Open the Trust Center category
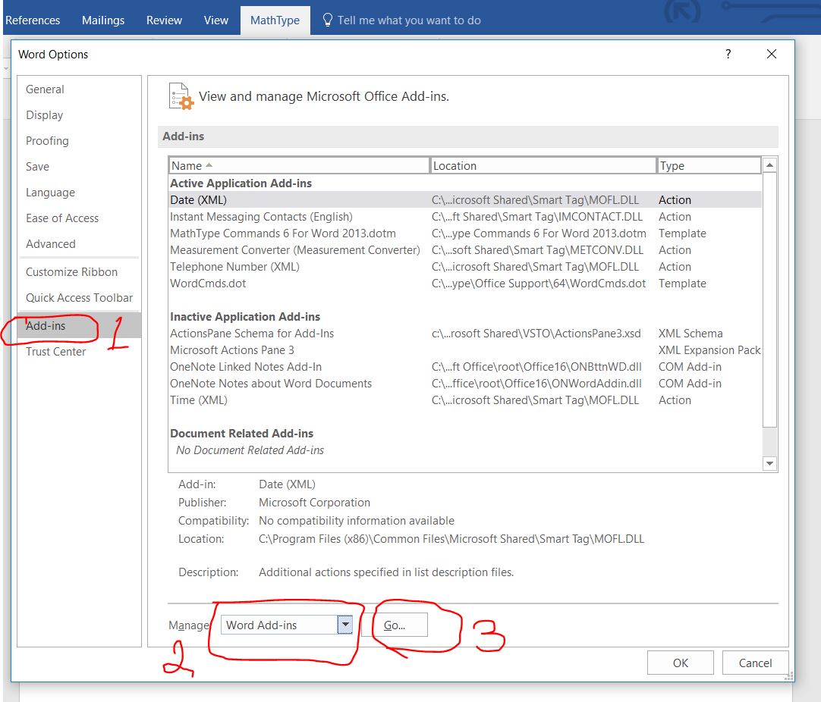821x702 pixels. pos(79,352)
